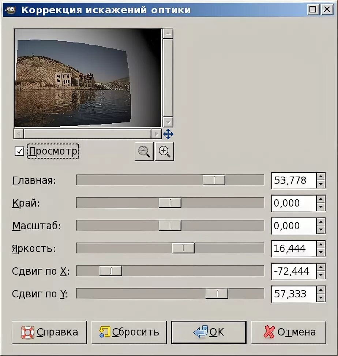
Task: Close the lens distortion dialog
Action: (327, 10)
